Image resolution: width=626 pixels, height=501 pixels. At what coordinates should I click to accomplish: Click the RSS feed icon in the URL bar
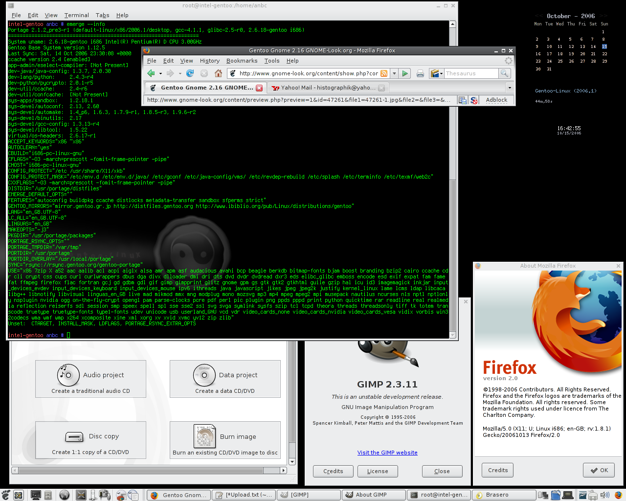(x=384, y=73)
